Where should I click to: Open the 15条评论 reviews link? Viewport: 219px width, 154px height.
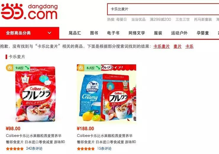coord(104,149)
